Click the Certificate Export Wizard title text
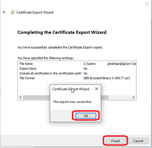Image resolution: width=152 pixels, height=148 pixels. point(35,12)
